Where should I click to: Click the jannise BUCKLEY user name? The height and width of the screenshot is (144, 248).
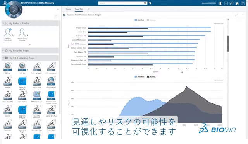(x=209, y=3)
